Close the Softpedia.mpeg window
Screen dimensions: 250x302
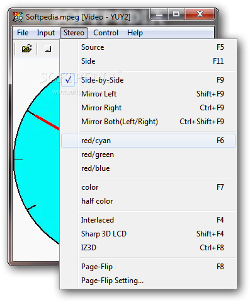pyautogui.click(x=200, y=15)
